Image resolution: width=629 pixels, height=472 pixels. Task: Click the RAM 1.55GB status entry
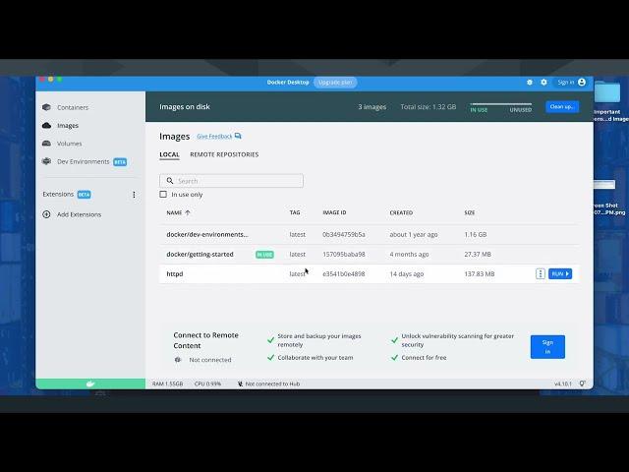click(168, 383)
